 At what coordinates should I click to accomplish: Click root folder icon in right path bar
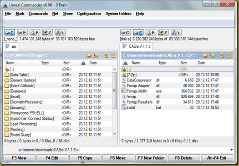click(x=205, y=56)
